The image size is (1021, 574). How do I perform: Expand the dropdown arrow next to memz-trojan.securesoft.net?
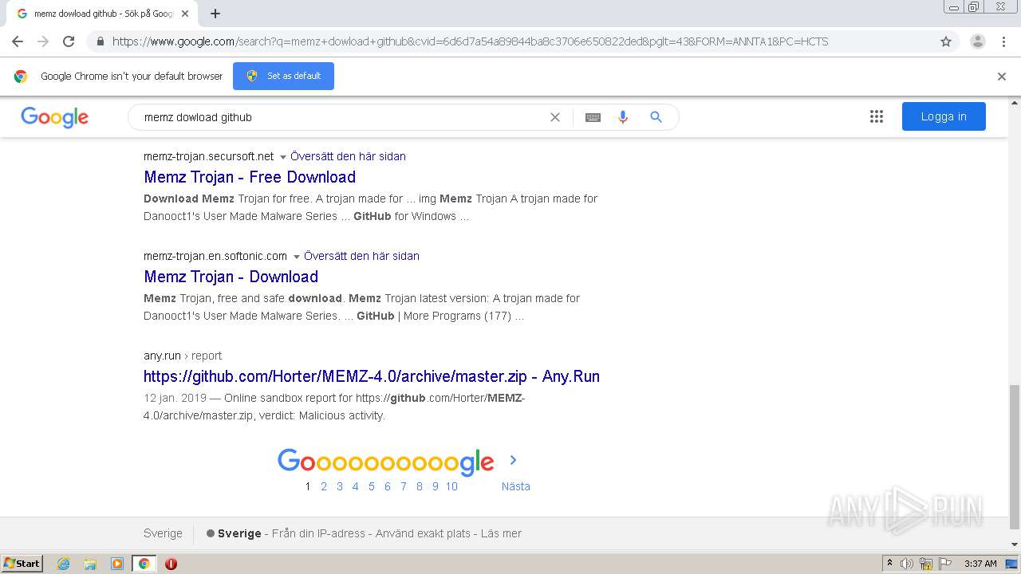282,157
